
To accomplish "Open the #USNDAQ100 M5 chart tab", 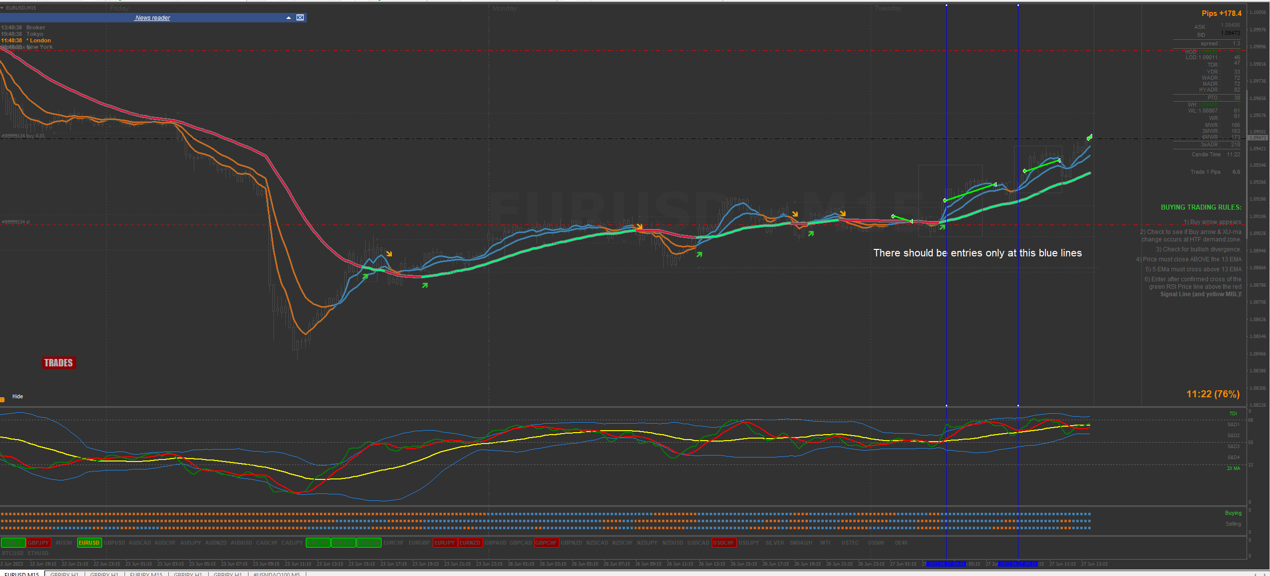I will [x=276, y=574].
